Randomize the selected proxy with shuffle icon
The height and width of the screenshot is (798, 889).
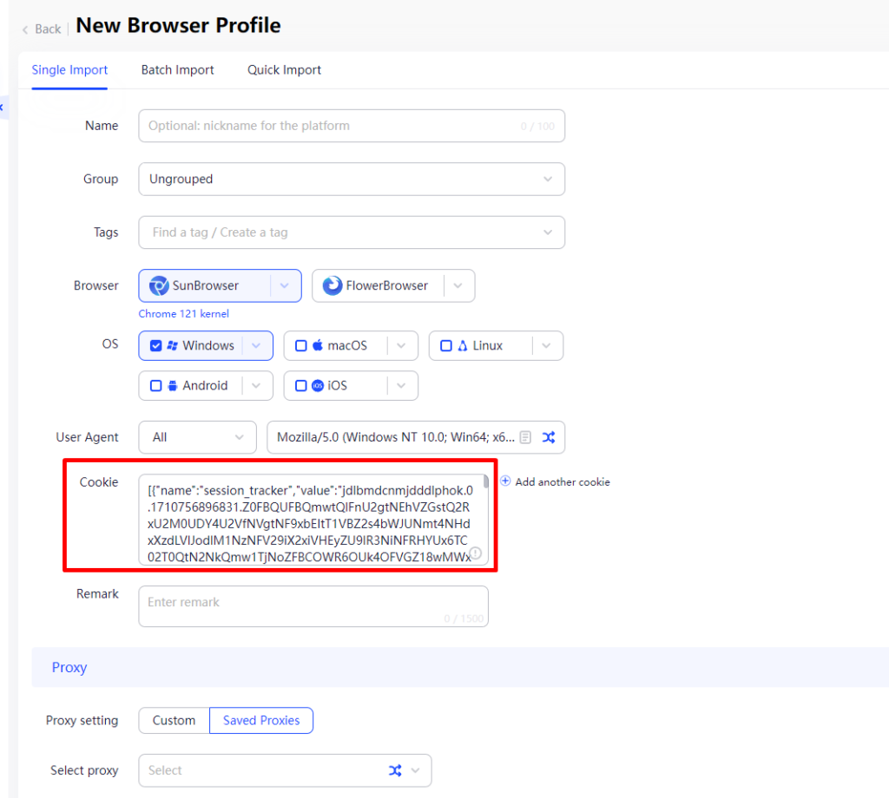click(x=395, y=770)
